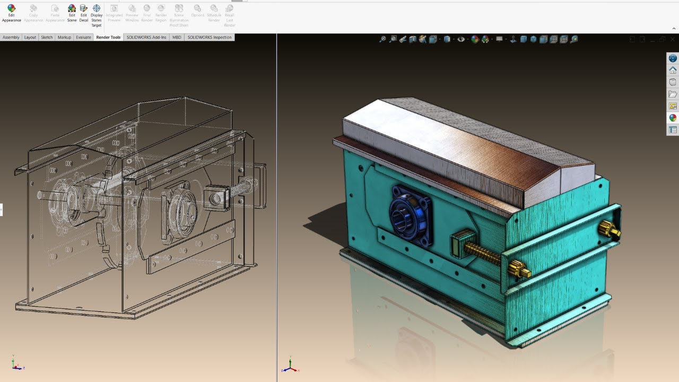The image size is (679, 382).
Task: Select the square nut in wireframe view
Action: 217,198
